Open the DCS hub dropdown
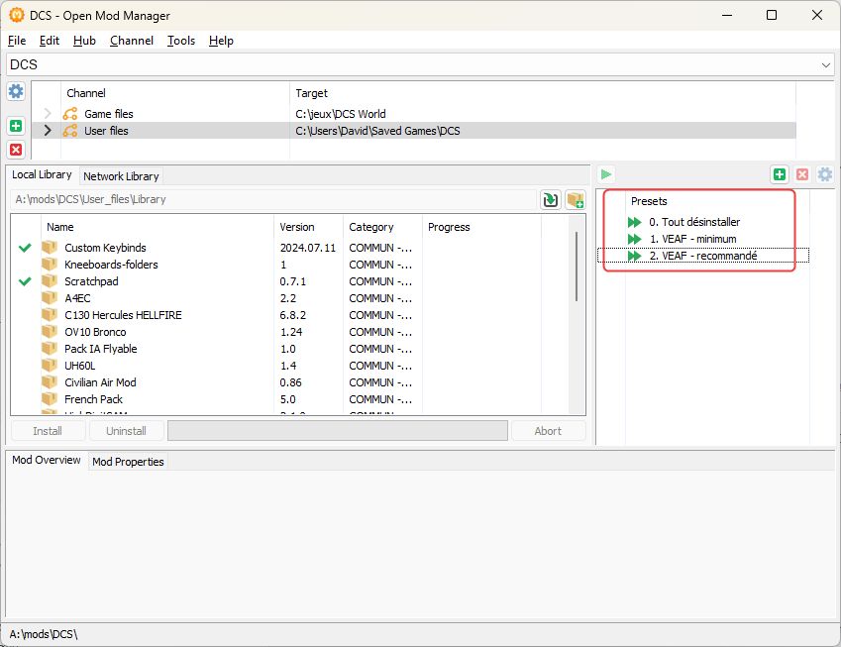Viewport: 841px width, 647px height. click(826, 64)
